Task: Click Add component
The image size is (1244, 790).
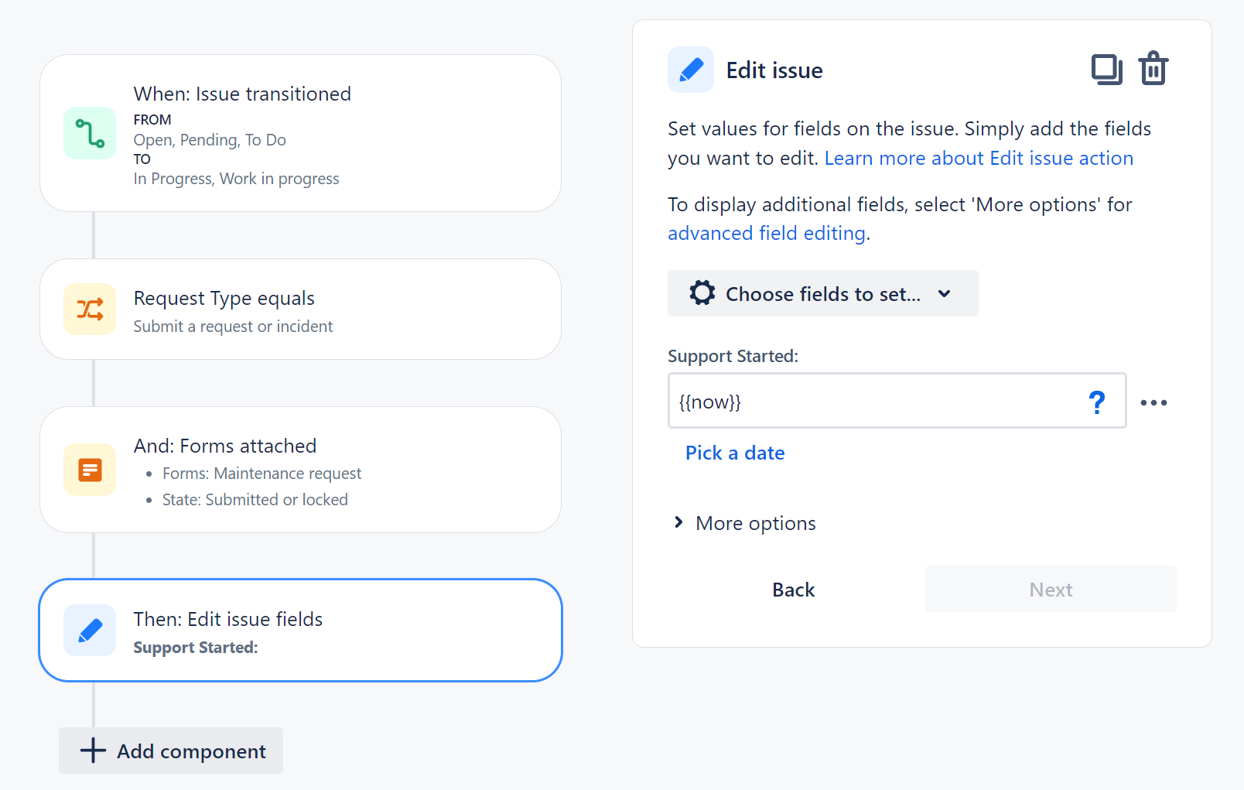Action: tap(170, 751)
